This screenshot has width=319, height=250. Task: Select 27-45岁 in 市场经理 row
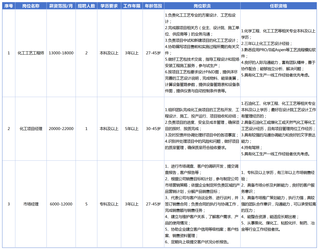point(153,204)
